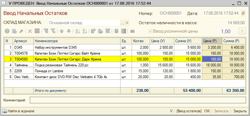Viewport: 250px width, 116px height.
Task: Click the OK button
Action: coord(207,111)
